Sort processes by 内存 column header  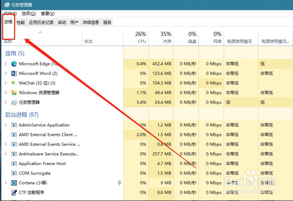(x=161, y=38)
